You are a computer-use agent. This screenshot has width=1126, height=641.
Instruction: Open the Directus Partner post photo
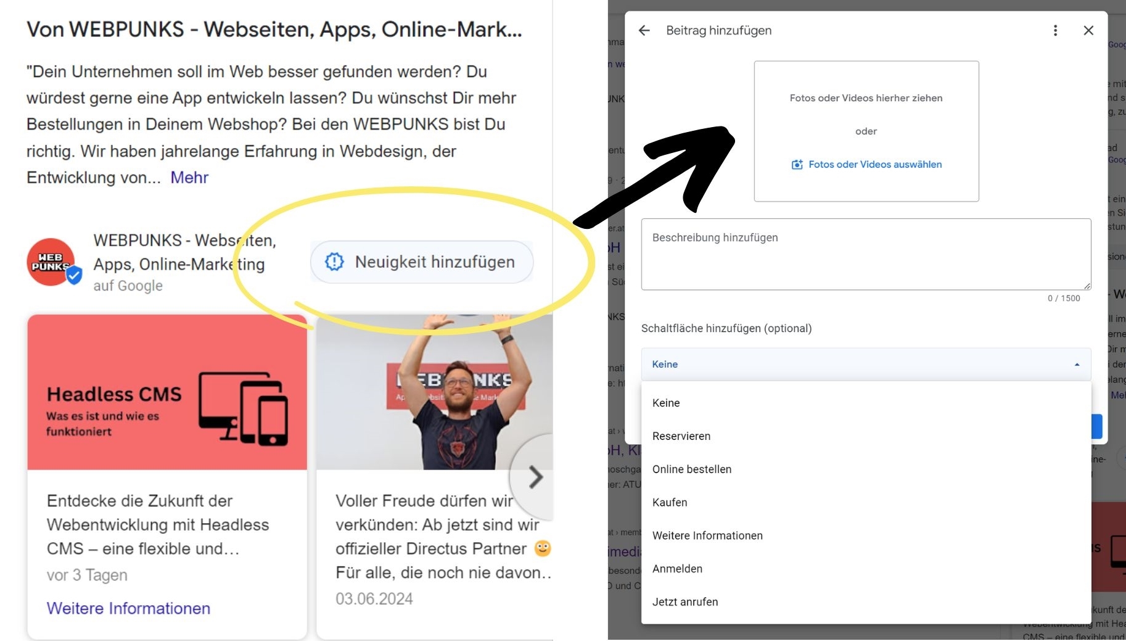pos(434,393)
